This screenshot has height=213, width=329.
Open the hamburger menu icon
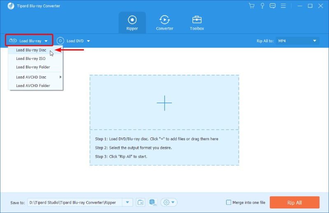click(x=283, y=6)
